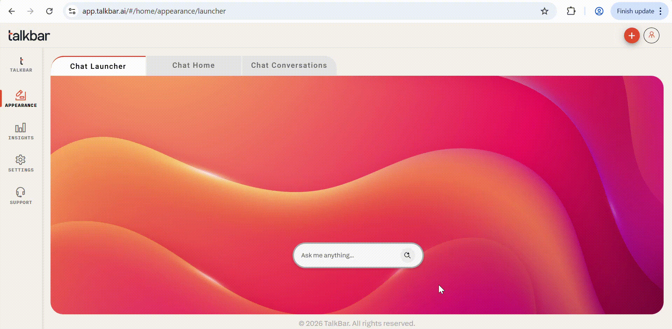
Task: Click the talkbar logo in the header
Action: 29,36
